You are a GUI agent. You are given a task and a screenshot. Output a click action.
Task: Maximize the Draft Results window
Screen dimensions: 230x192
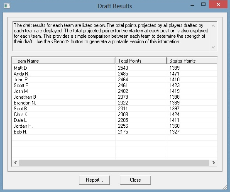[x=203, y=5]
